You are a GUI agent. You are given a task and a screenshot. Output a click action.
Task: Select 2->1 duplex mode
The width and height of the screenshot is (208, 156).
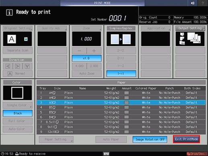121,58
